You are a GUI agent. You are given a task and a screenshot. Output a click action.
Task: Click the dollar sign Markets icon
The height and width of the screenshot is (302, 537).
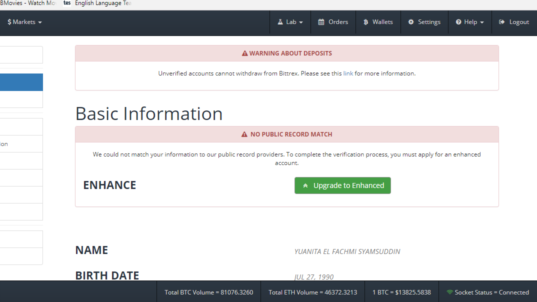(x=9, y=22)
